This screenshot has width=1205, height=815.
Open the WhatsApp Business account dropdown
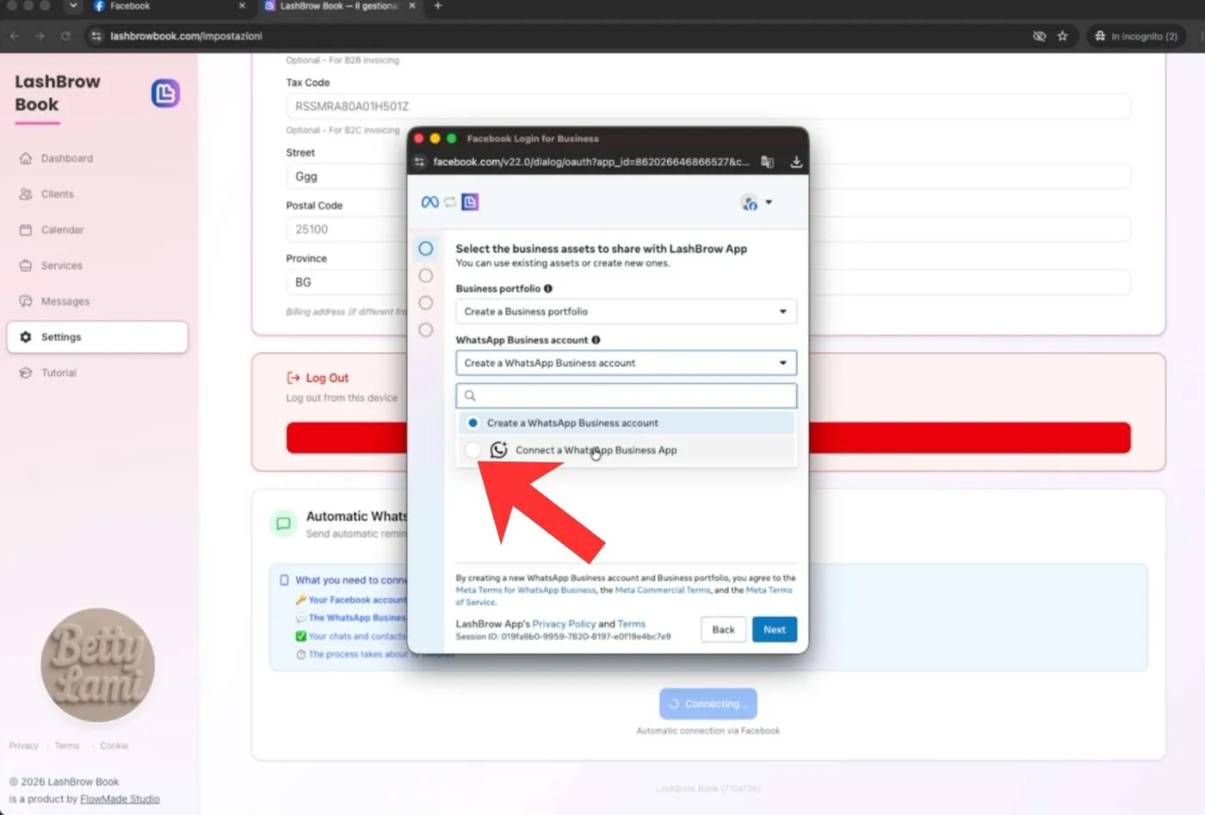(626, 363)
